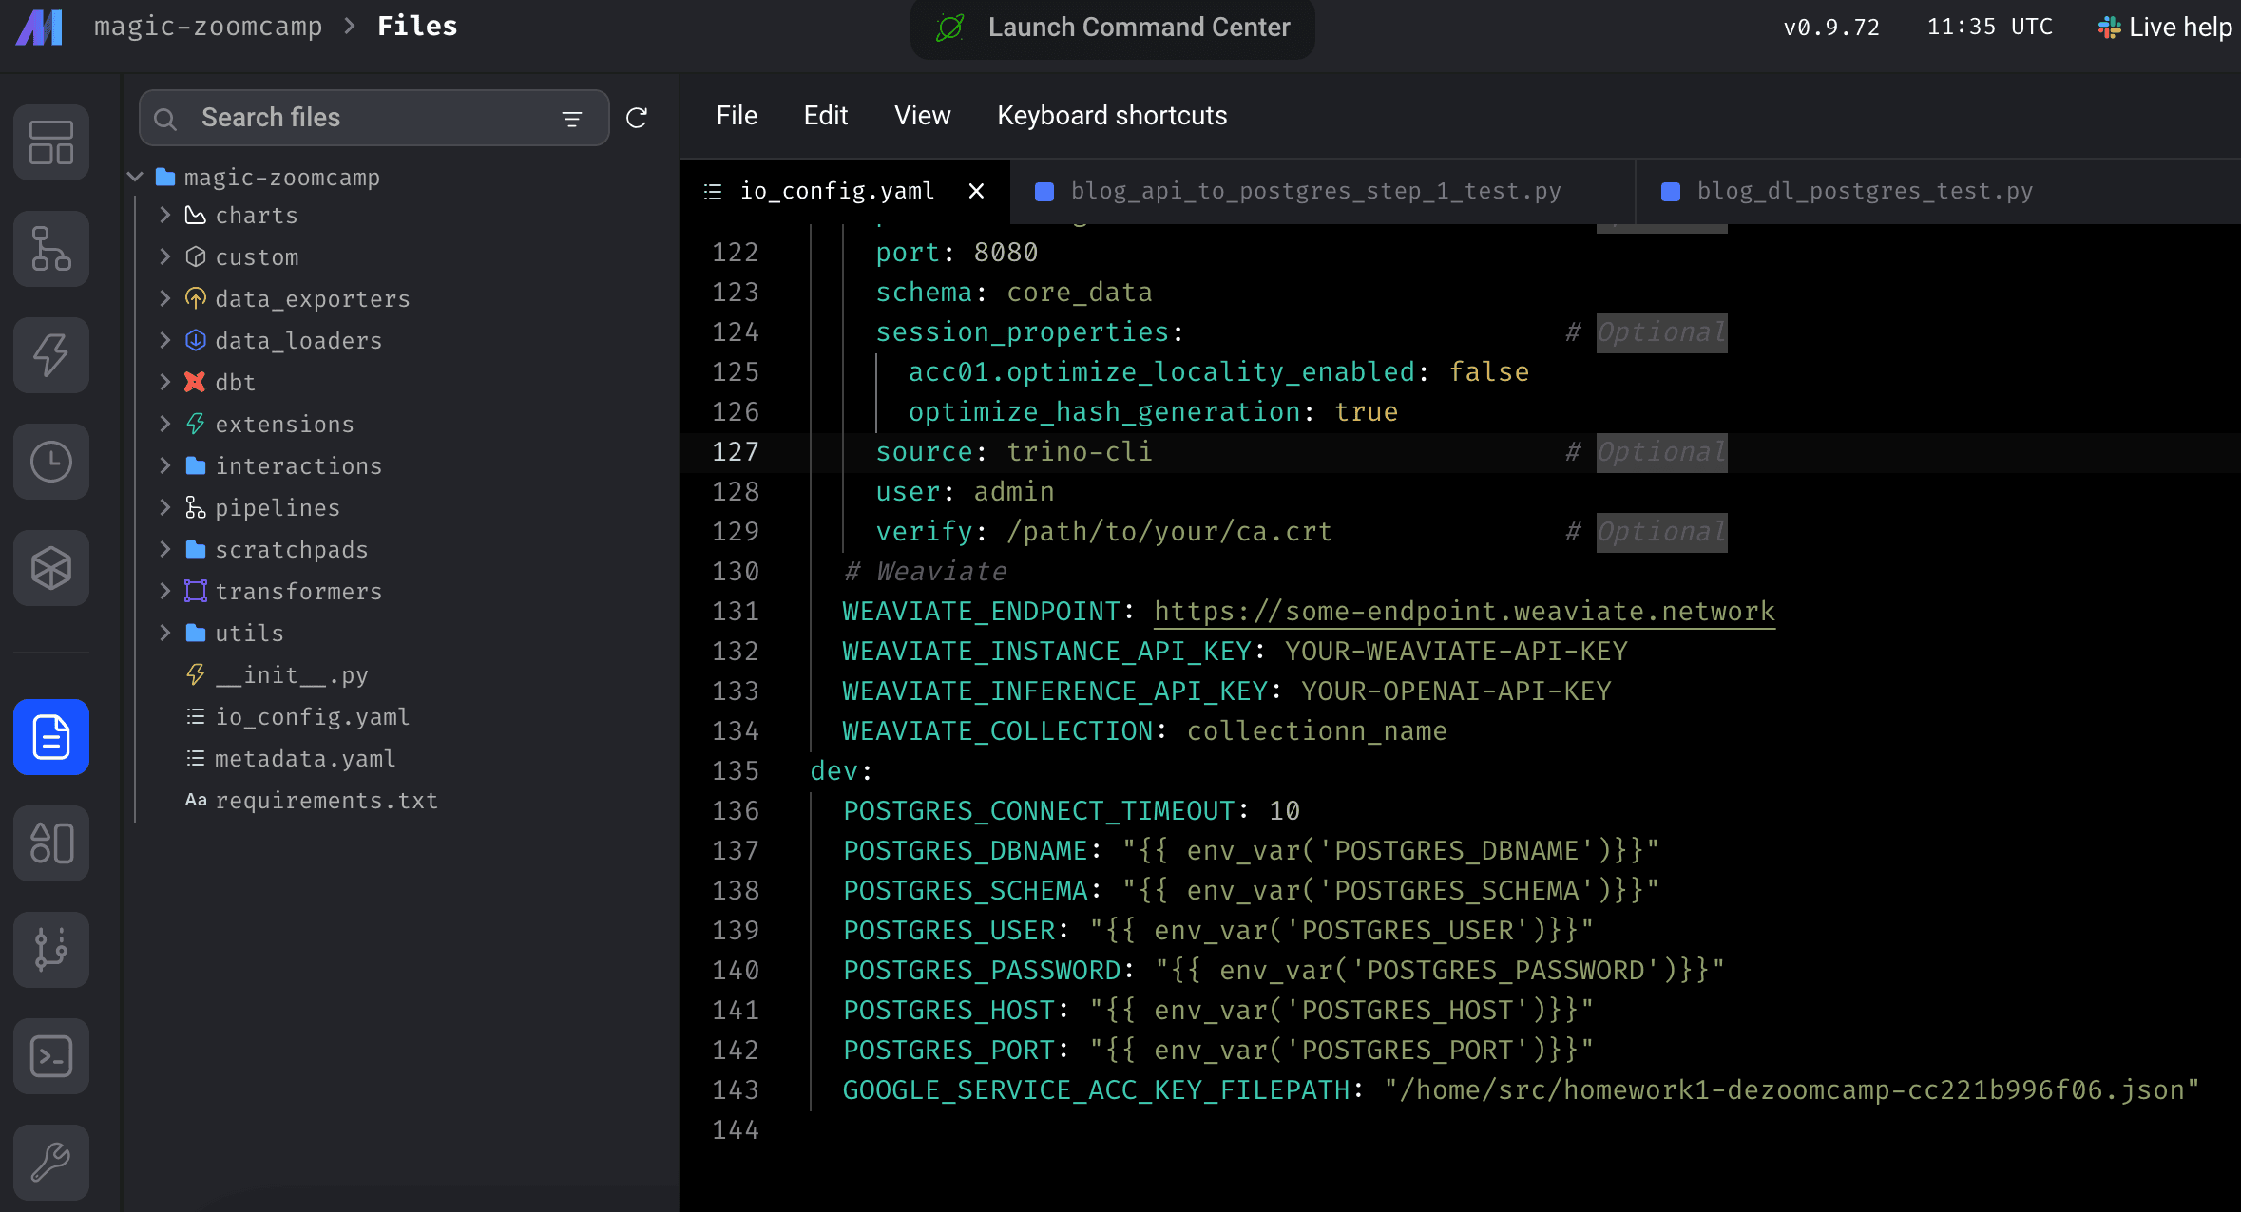
Task: Click the data_exporters folder icon
Action: point(195,299)
